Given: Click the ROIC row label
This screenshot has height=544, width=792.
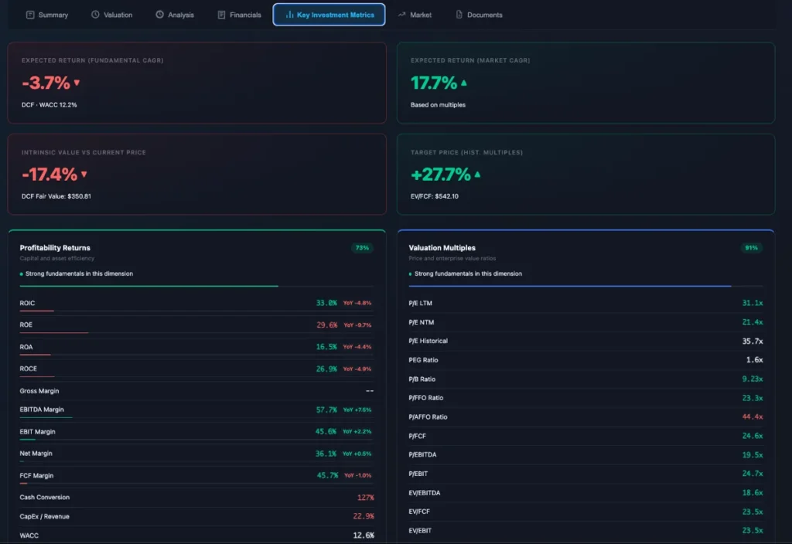Looking at the screenshot, I should [27, 303].
